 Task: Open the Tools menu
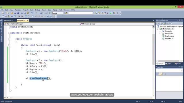point(55,10)
